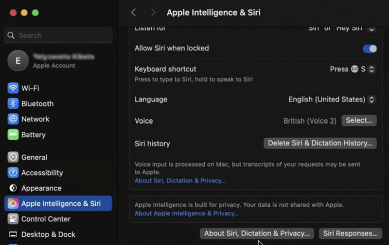Click the General gear icon
Screen dimensions: 389x245
13,157
